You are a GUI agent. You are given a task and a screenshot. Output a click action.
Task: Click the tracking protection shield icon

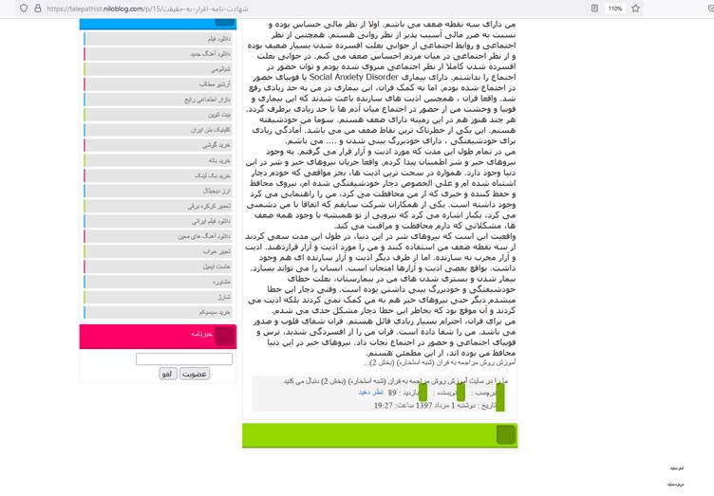point(24,9)
